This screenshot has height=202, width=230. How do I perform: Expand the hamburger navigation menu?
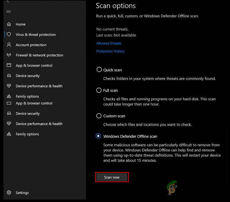9,12
